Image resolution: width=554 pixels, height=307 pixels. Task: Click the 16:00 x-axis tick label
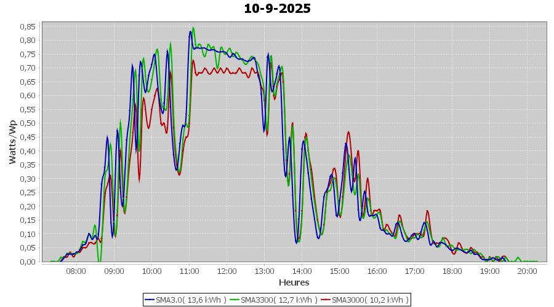(x=377, y=271)
